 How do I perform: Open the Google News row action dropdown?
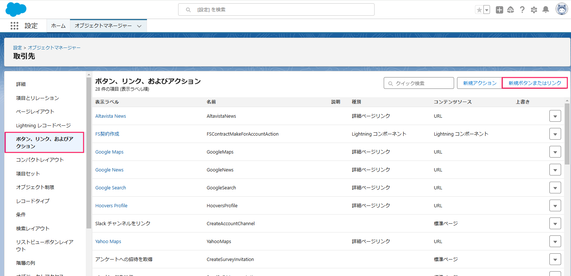tap(555, 170)
